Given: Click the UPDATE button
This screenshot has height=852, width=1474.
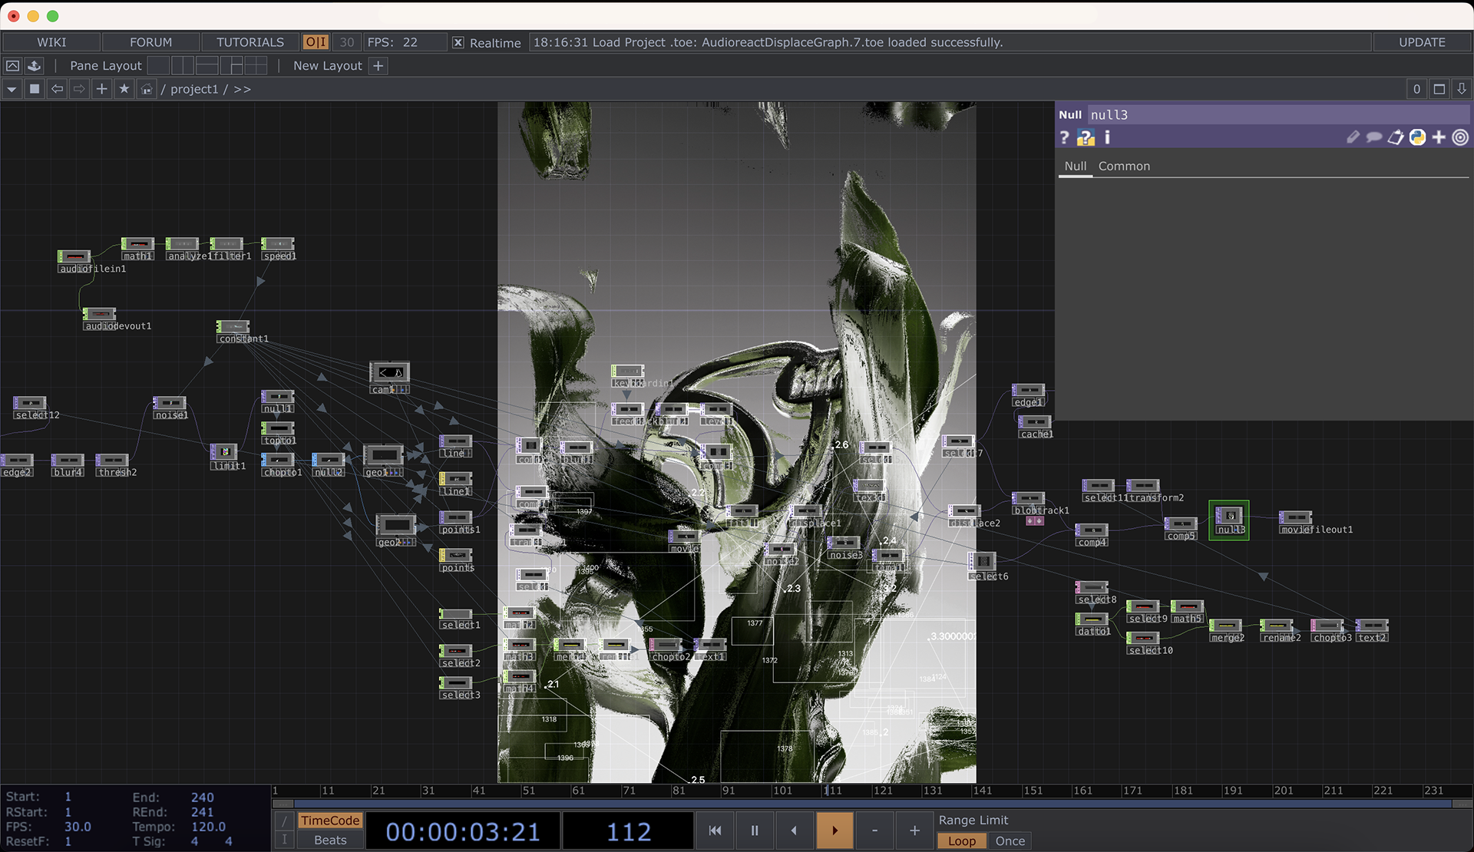Looking at the screenshot, I should [x=1421, y=42].
